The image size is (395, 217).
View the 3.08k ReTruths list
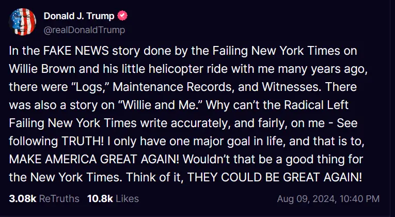44,198
